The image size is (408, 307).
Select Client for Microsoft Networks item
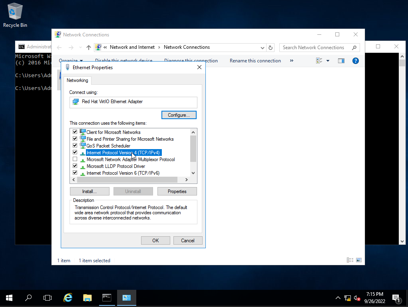(113, 132)
